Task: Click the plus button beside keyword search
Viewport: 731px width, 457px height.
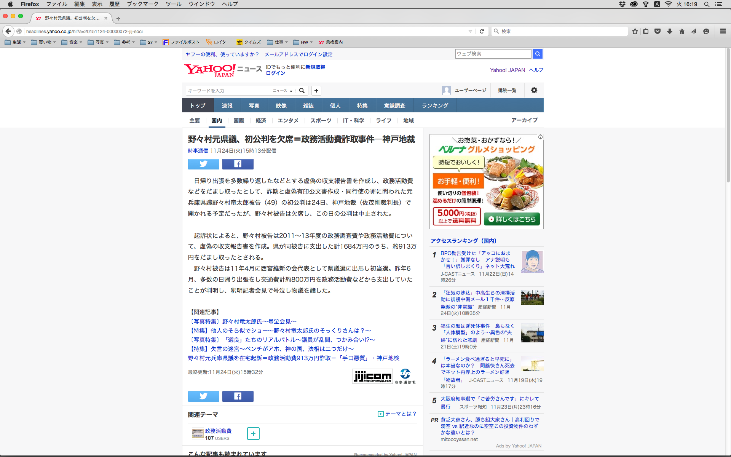Action: coord(316,91)
